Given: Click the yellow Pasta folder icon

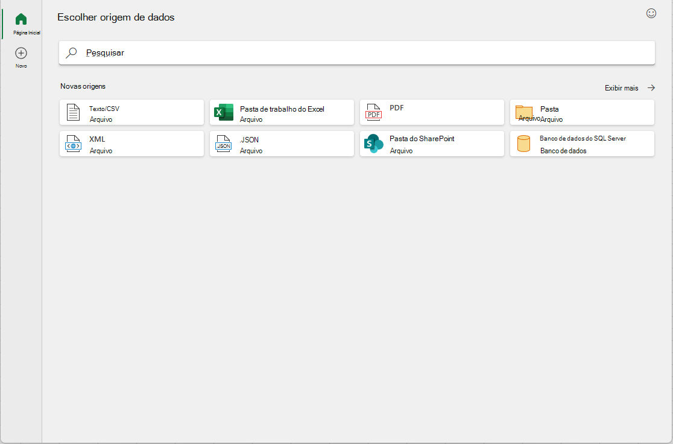Looking at the screenshot, I should click(523, 112).
